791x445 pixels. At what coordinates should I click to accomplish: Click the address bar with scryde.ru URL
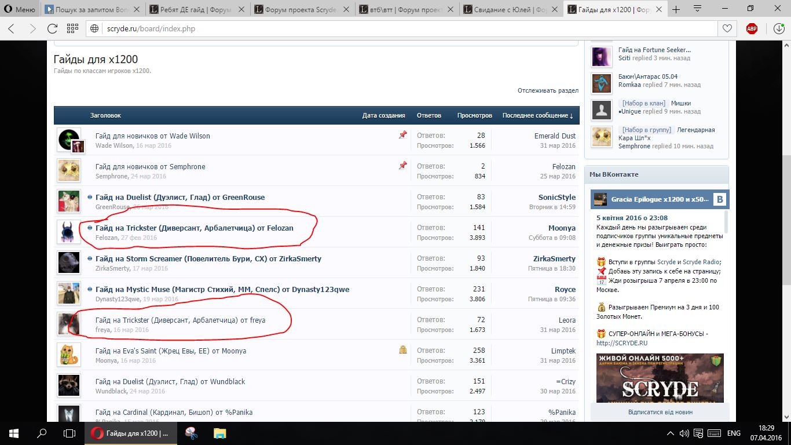400,28
